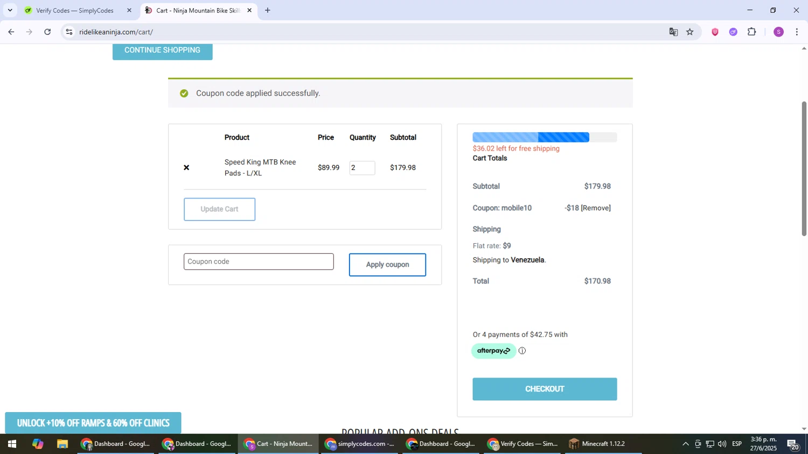Image resolution: width=808 pixels, height=454 pixels.
Task: Launch Copilot from the taskbar
Action: tap(37, 444)
